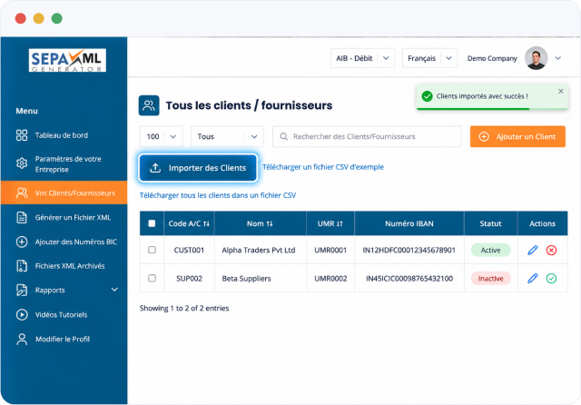Open Tableau de bord menu item
This screenshot has width=581, height=405.
[x=64, y=135]
